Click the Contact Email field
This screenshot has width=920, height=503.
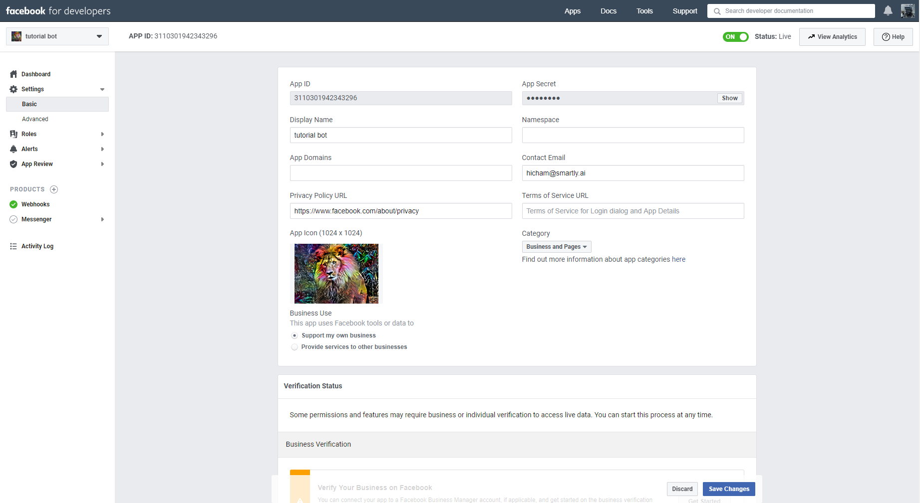tap(633, 173)
